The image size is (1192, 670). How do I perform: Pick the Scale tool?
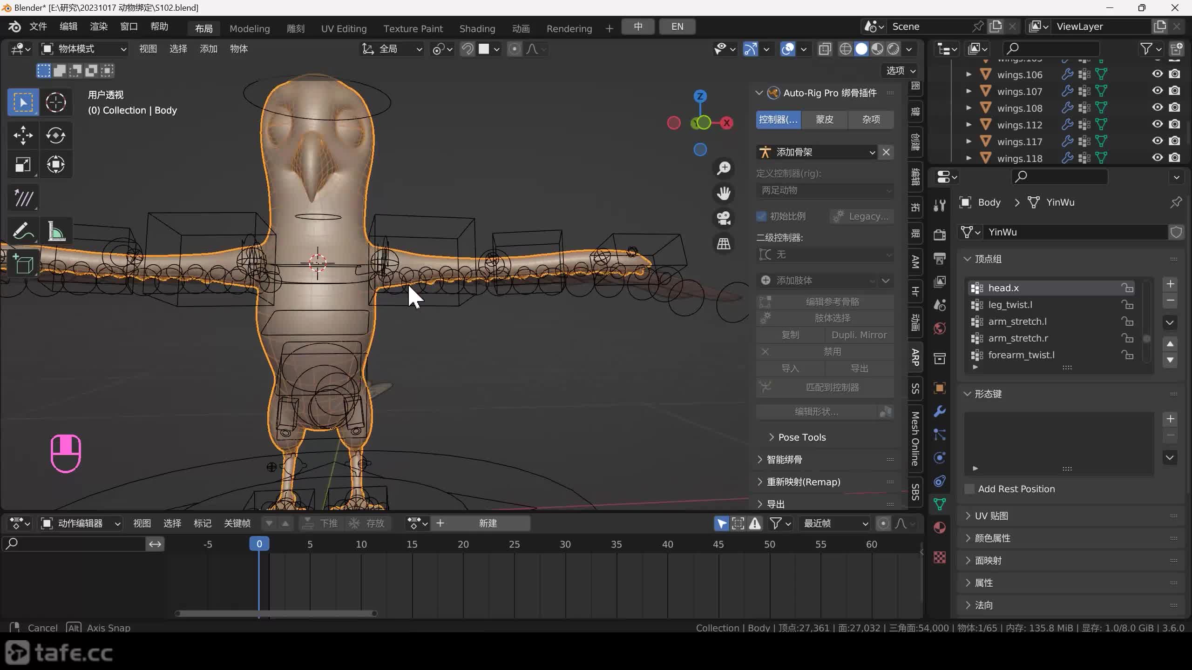pyautogui.click(x=23, y=165)
